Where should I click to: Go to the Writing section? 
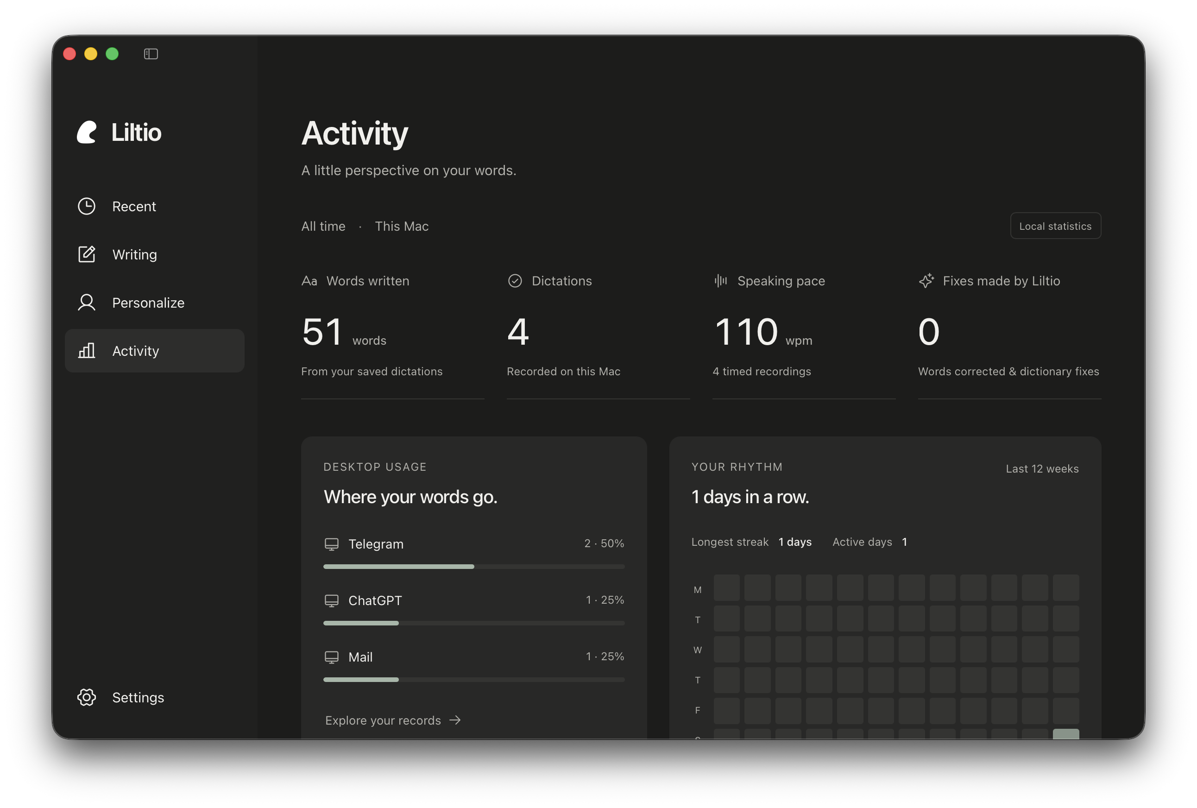[x=155, y=254]
